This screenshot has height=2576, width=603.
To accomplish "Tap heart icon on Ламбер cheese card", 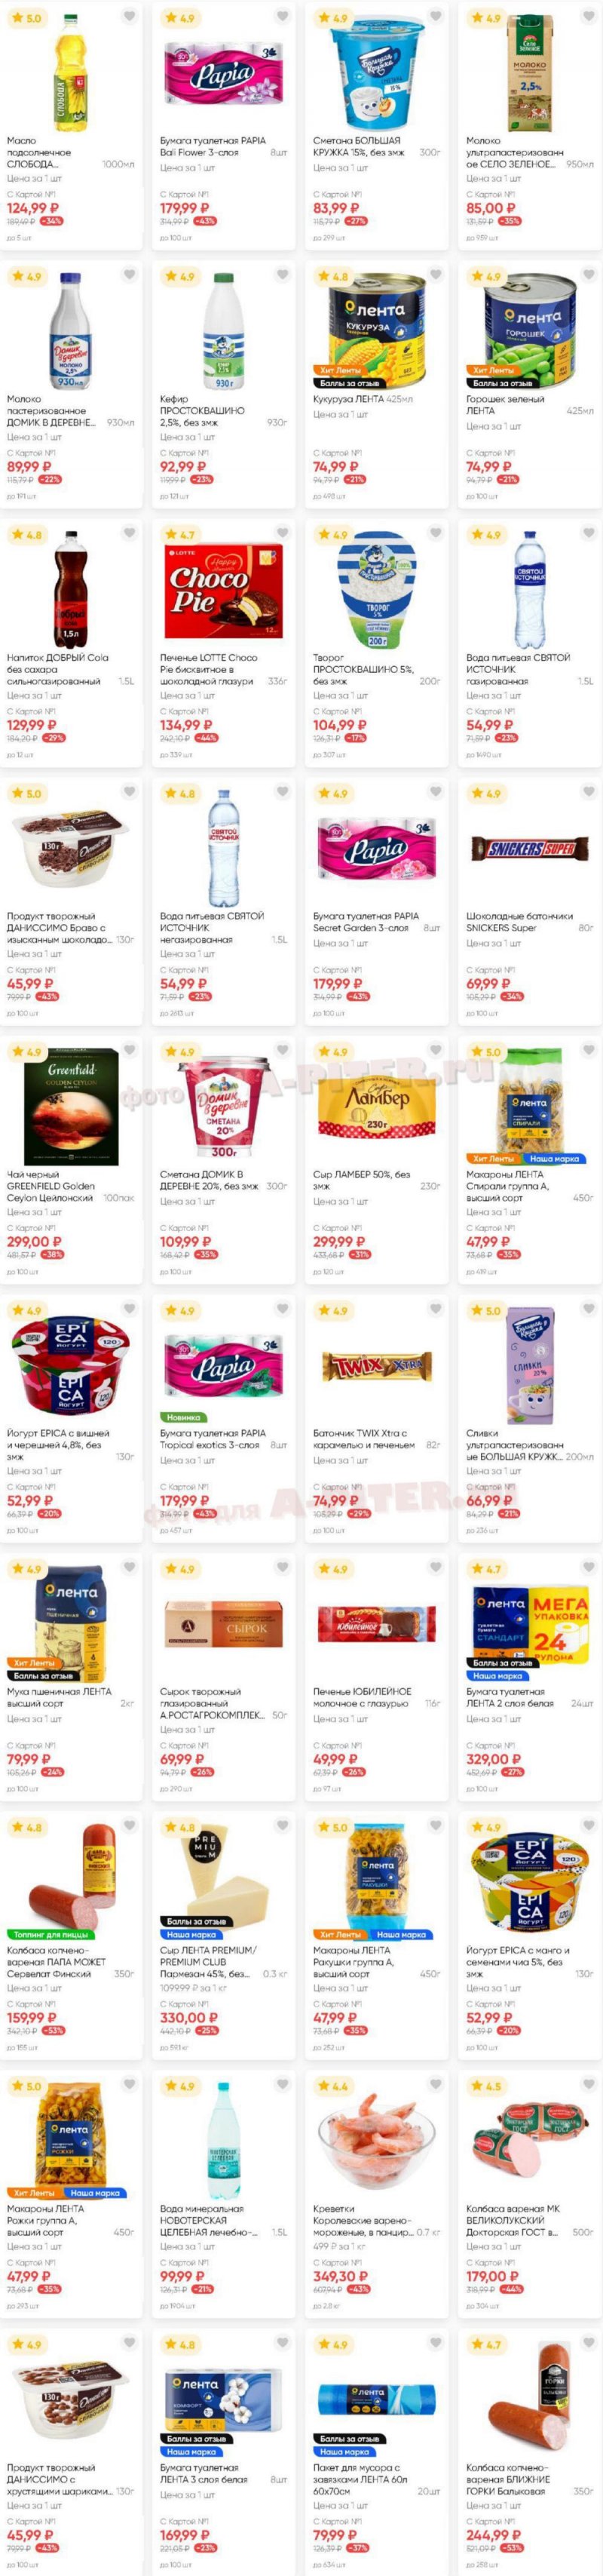I will pos(435,1050).
